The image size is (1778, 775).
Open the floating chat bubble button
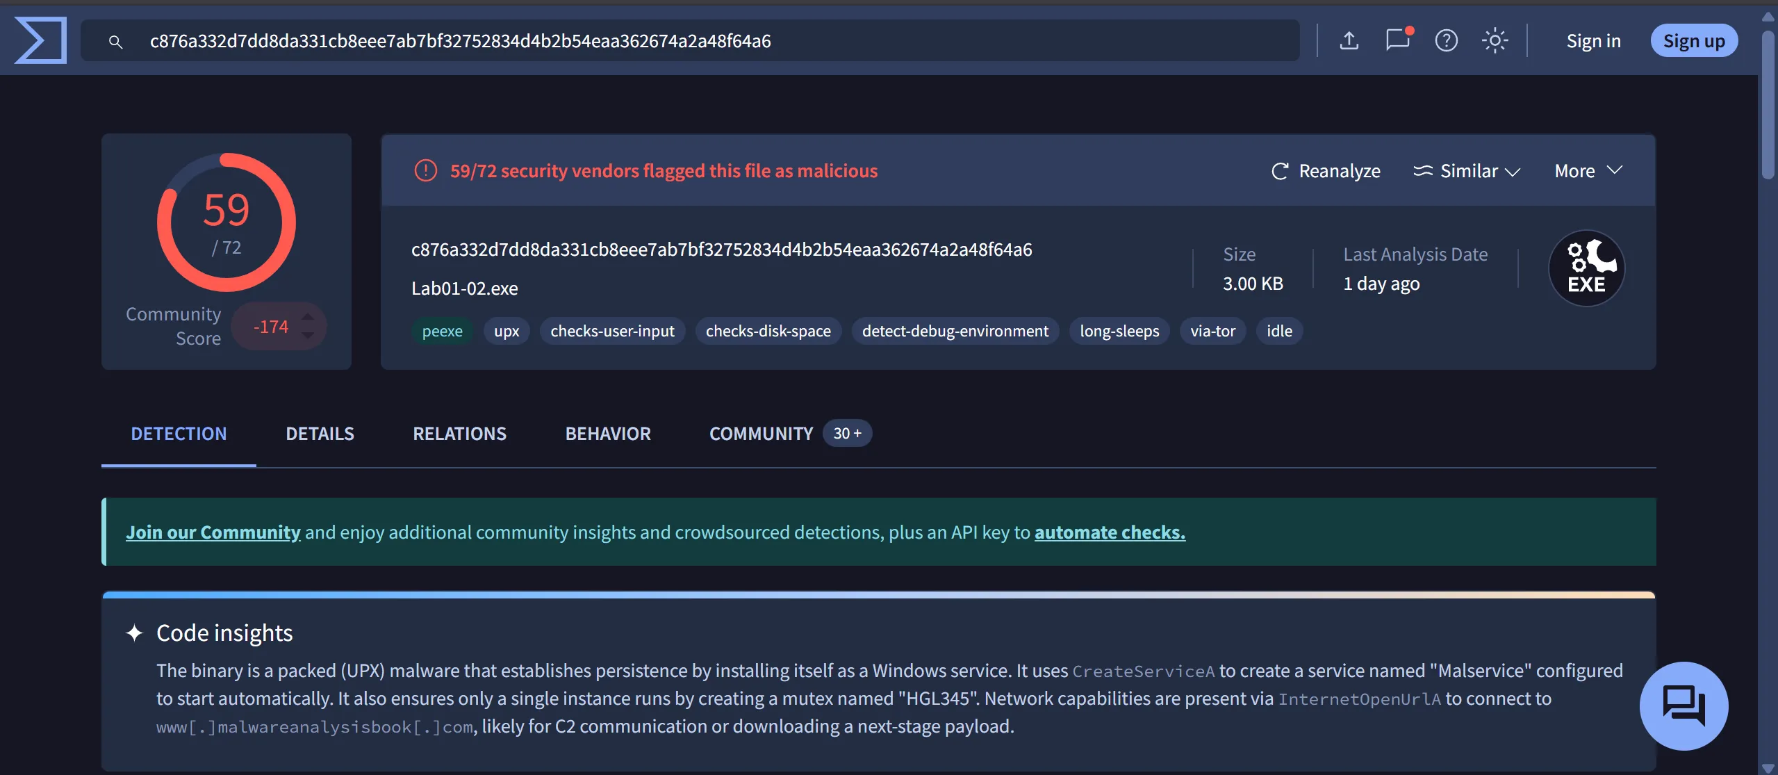(x=1684, y=705)
